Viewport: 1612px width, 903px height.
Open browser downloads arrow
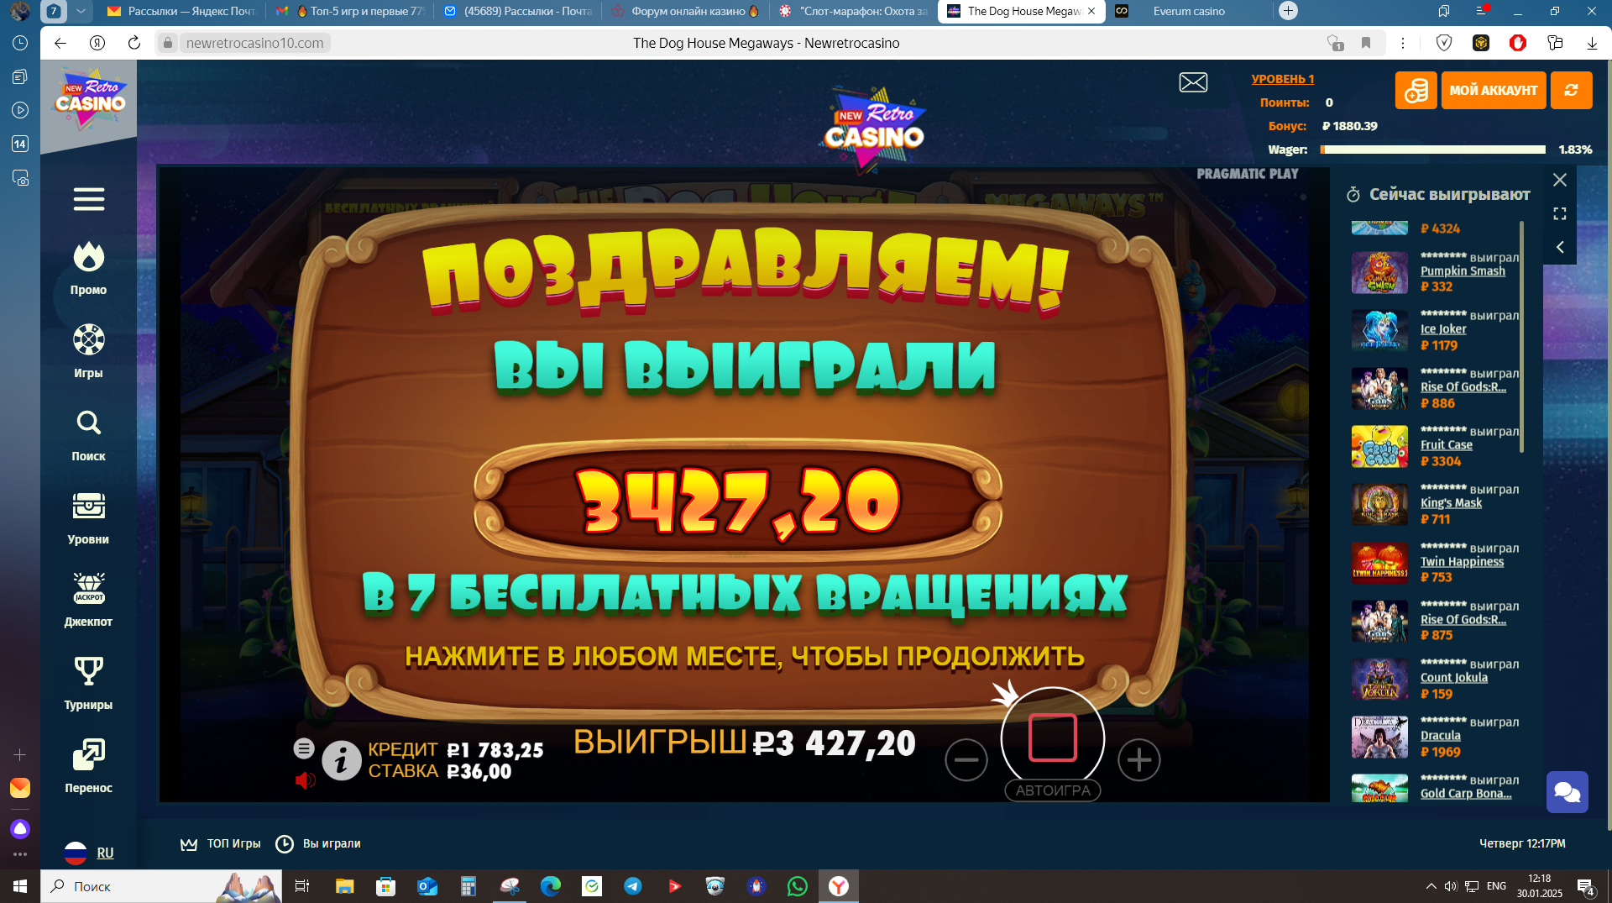1592,43
